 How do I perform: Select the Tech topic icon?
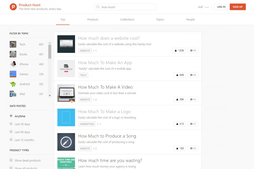[x=13, y=44]
